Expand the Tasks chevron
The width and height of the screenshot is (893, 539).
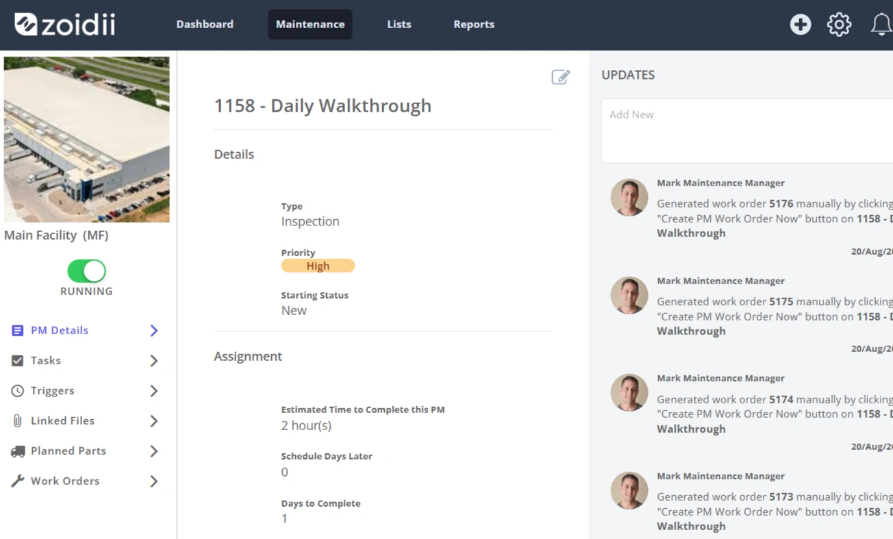pos(154,360)
